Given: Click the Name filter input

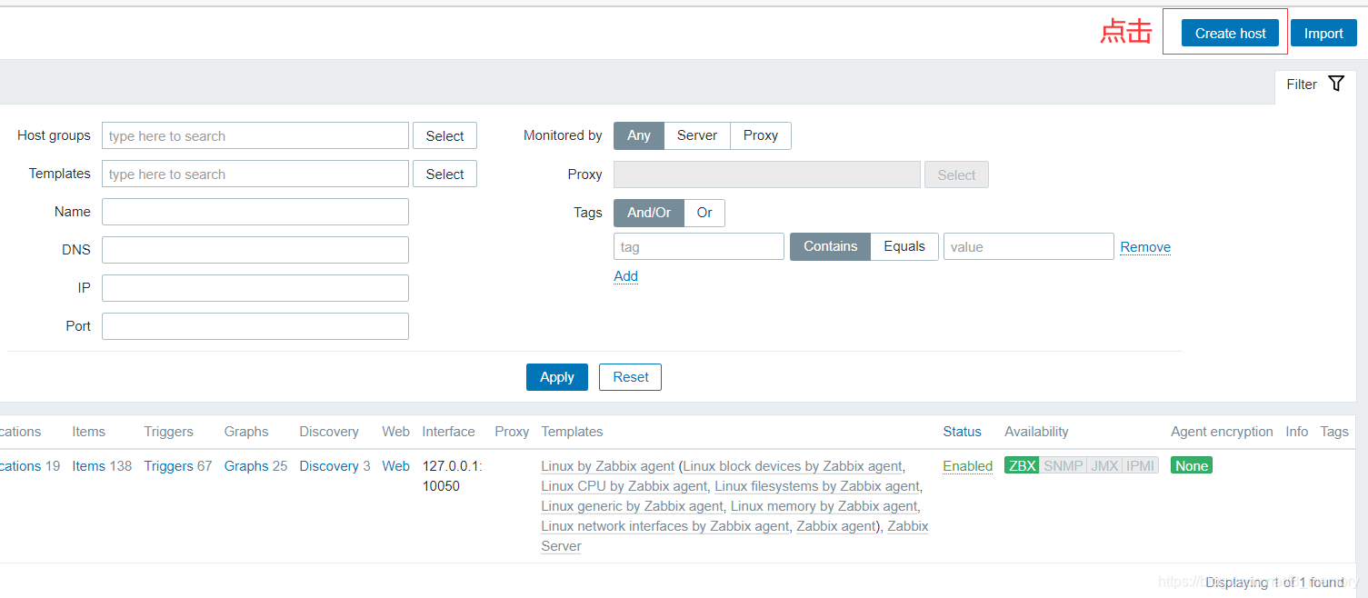Looking at the screenshot, I should tap(255, 212).
